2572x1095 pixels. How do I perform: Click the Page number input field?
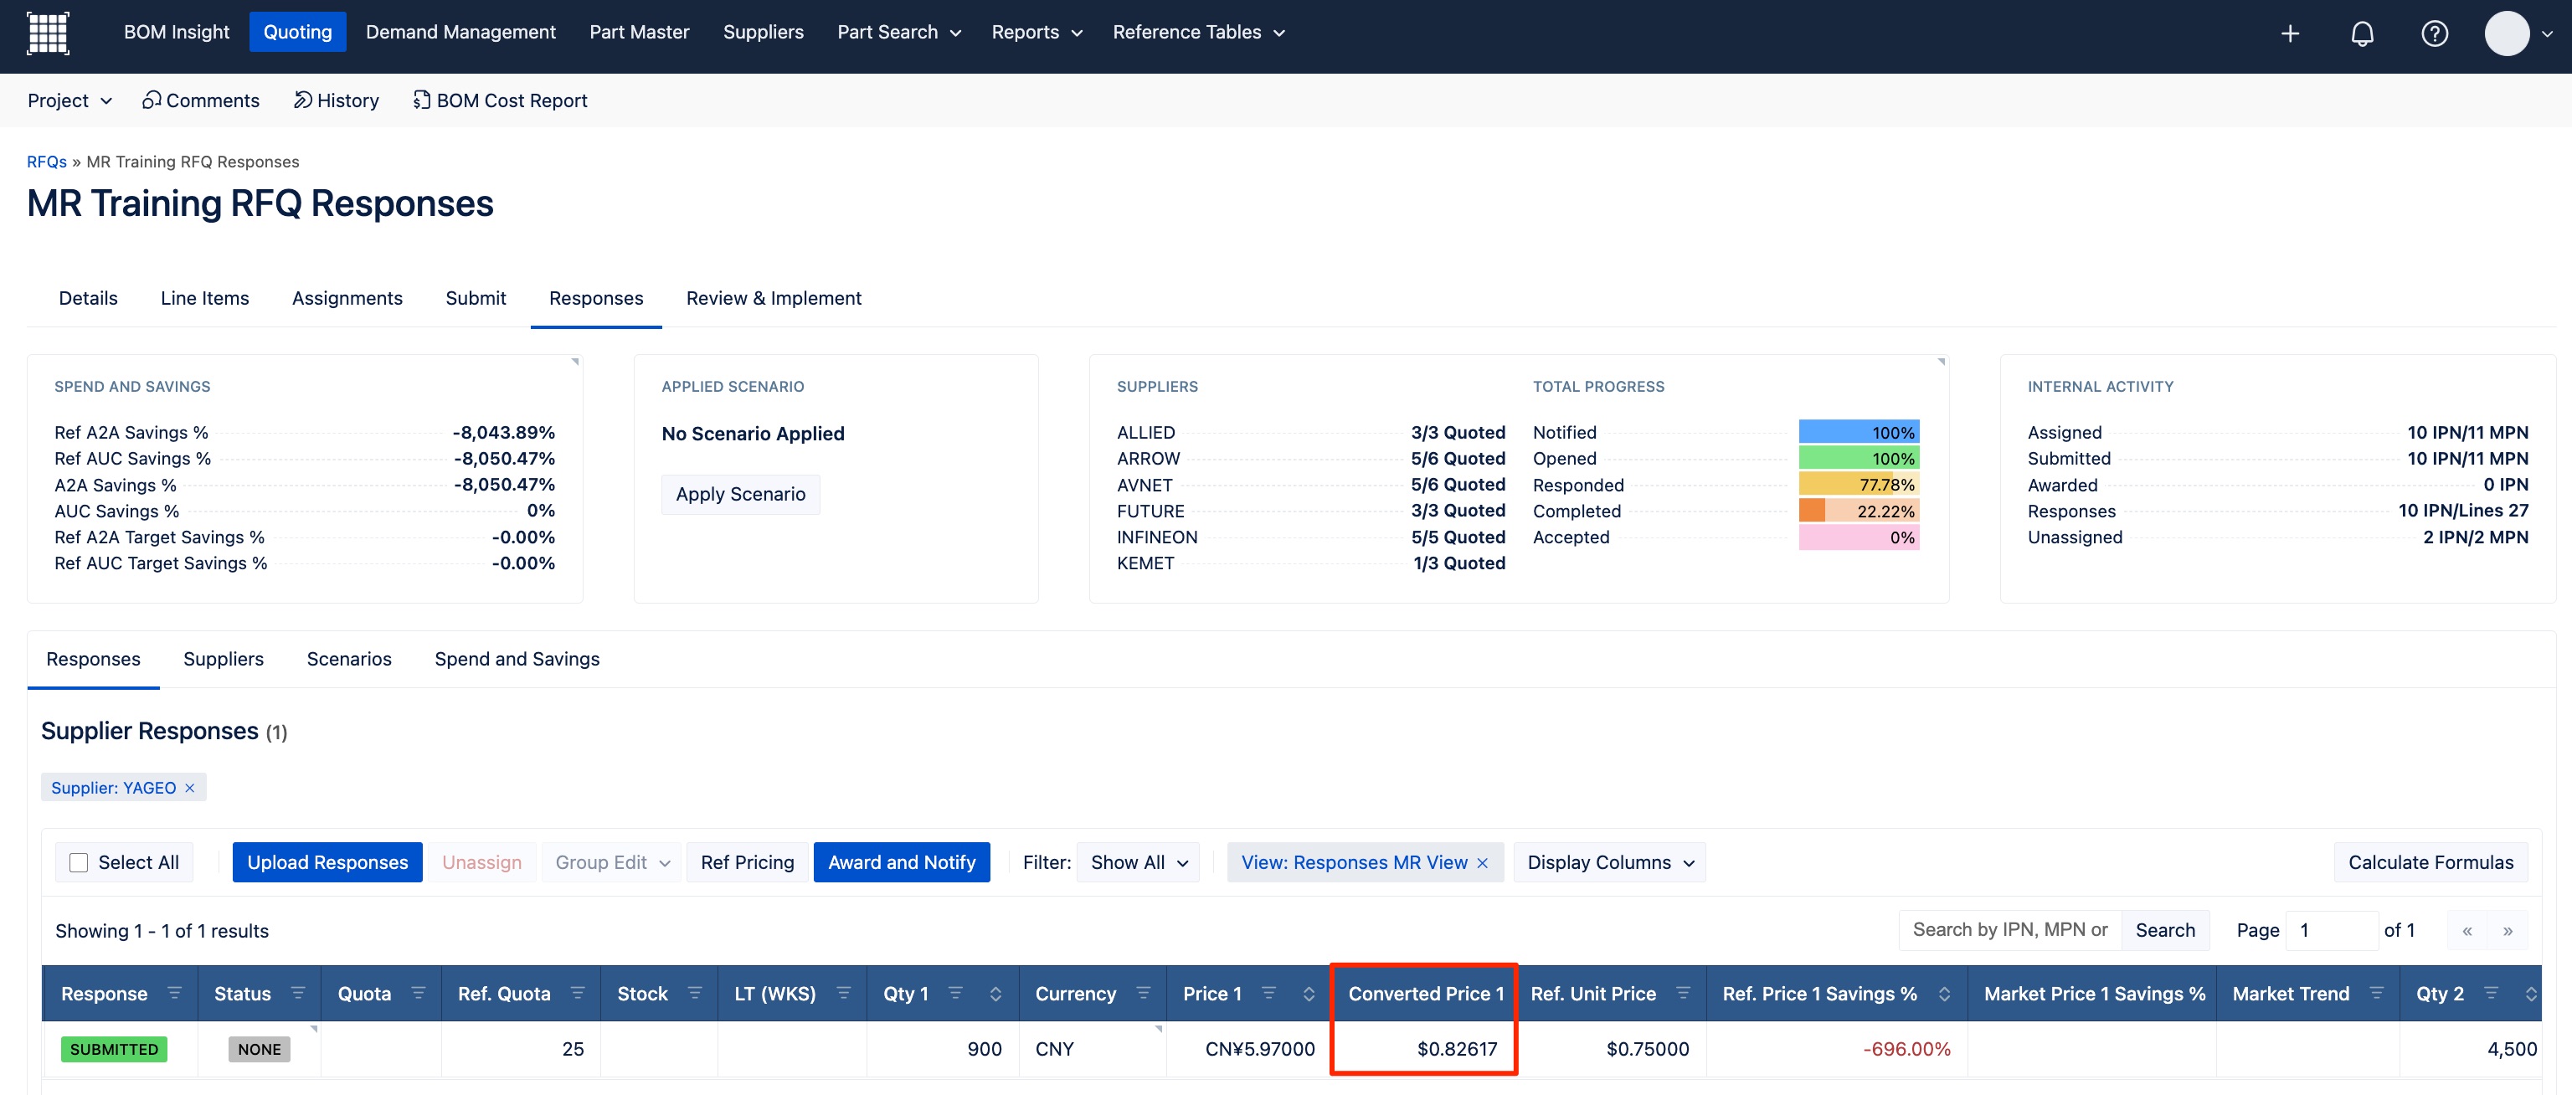(2332, 930)
